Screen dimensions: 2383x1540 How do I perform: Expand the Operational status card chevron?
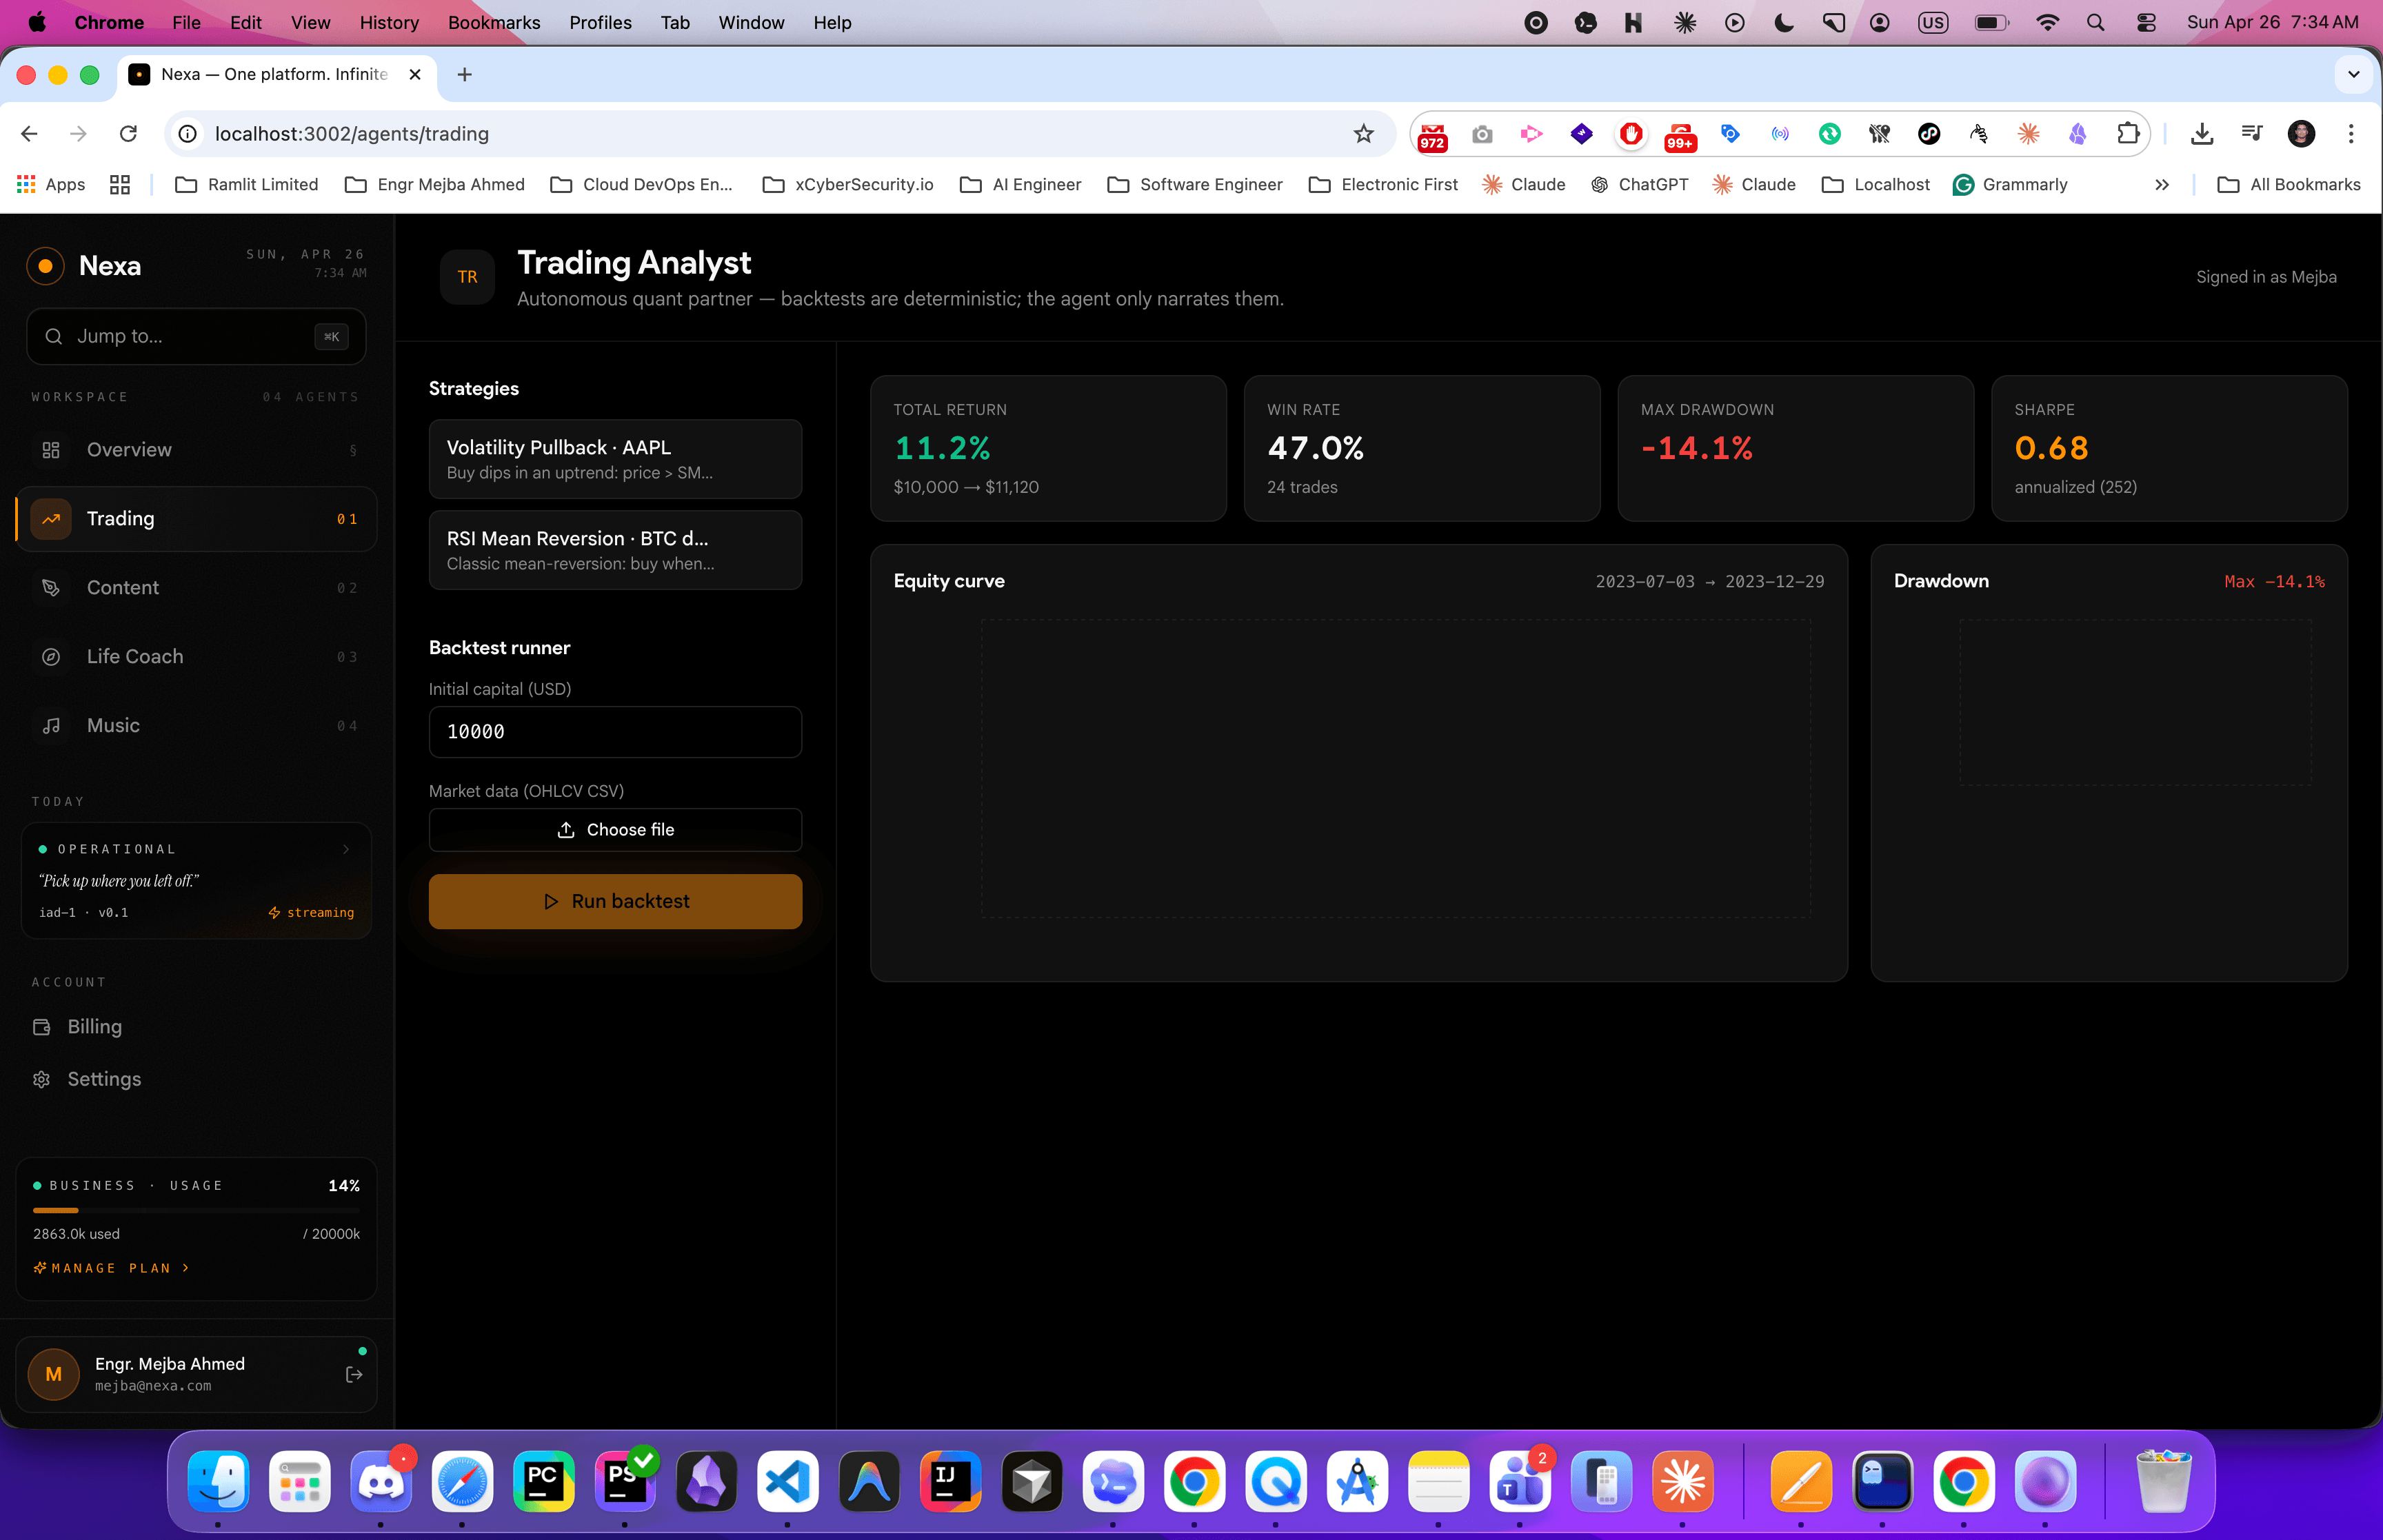pyautogui.click(x=346, y=849)
